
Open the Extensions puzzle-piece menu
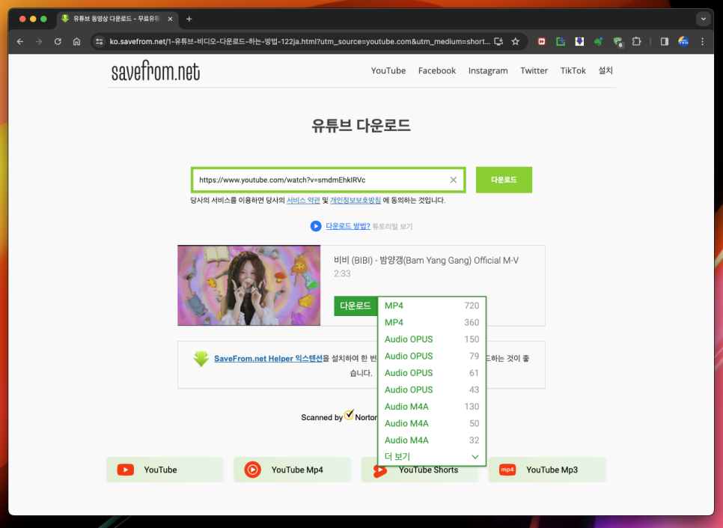(x=637, y=41)
